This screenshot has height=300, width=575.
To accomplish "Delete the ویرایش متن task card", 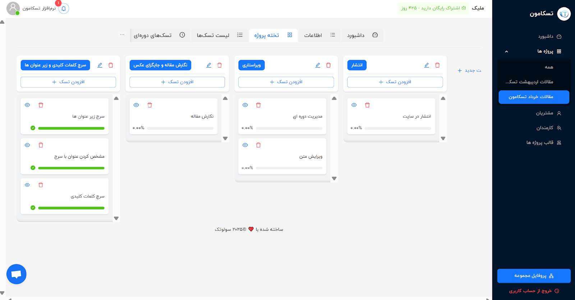I will coord(258,145).
